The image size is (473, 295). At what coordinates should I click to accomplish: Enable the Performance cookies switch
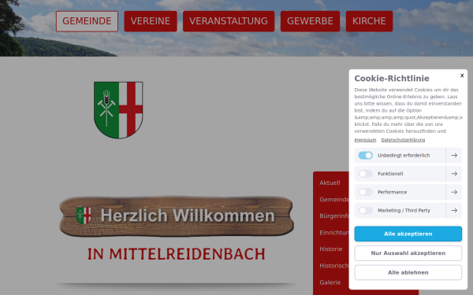365,192
